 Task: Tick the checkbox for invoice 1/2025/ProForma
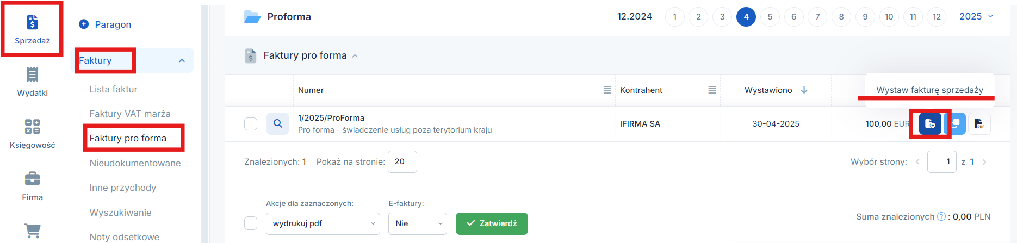pyautogui.click(x=251, y=124)
